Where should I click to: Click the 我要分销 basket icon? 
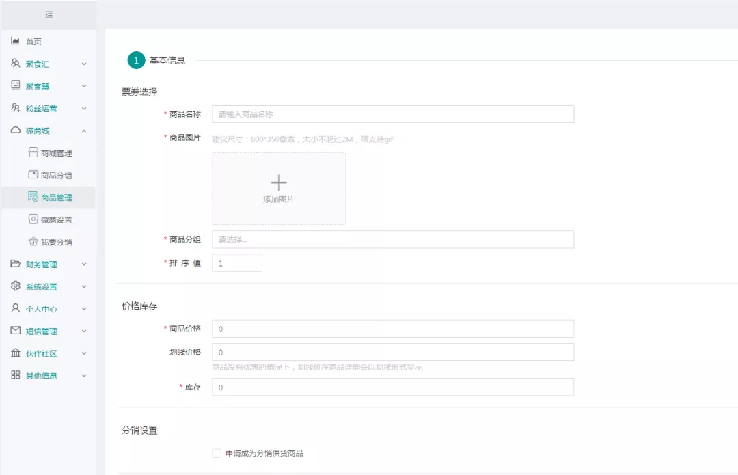(33, 241)
